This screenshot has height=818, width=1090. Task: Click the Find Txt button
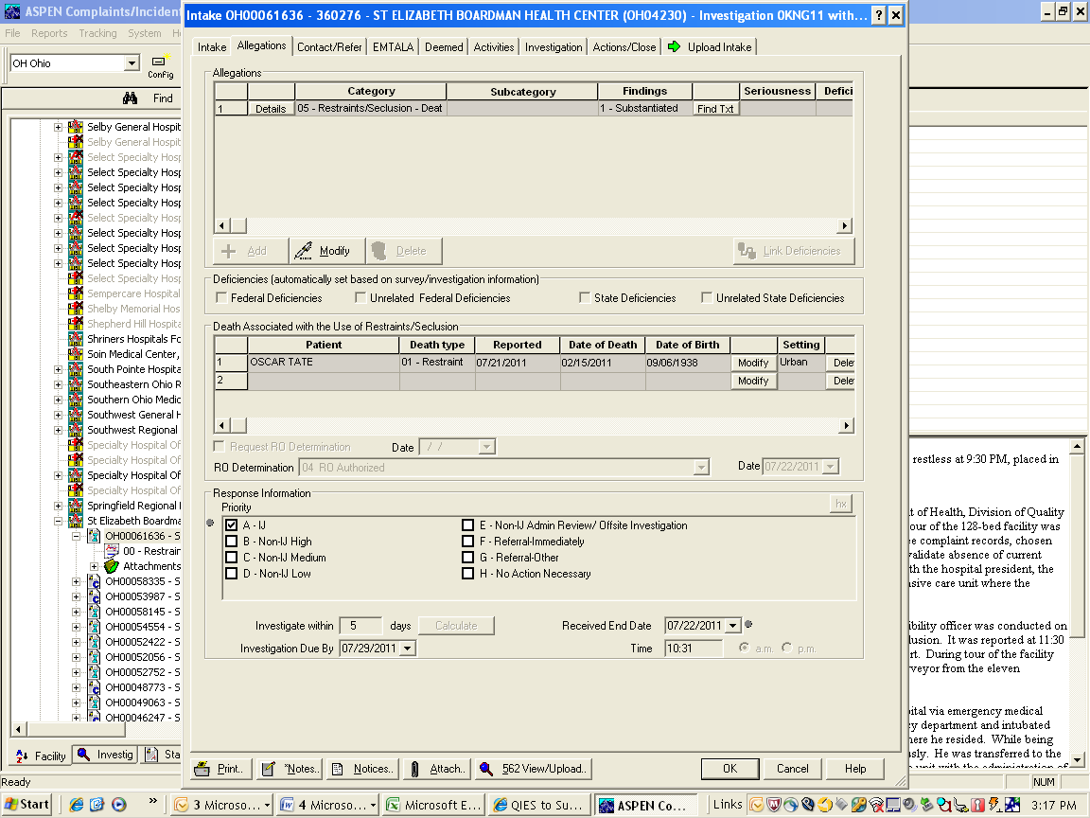[715, 109]
